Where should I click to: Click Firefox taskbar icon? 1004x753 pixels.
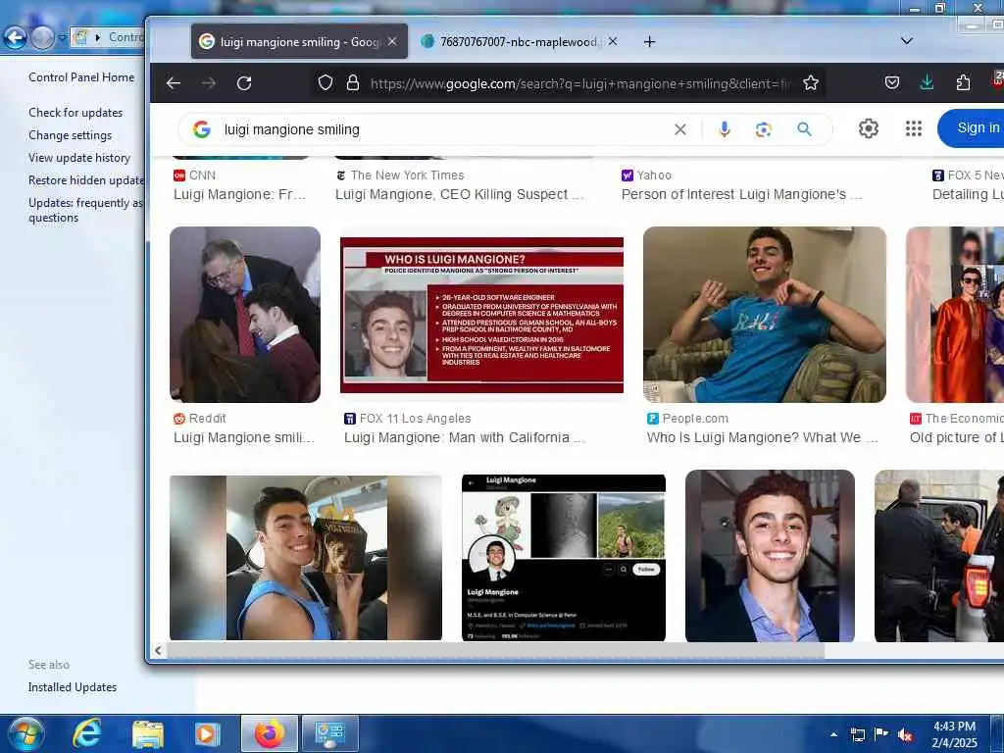point(269,733)
